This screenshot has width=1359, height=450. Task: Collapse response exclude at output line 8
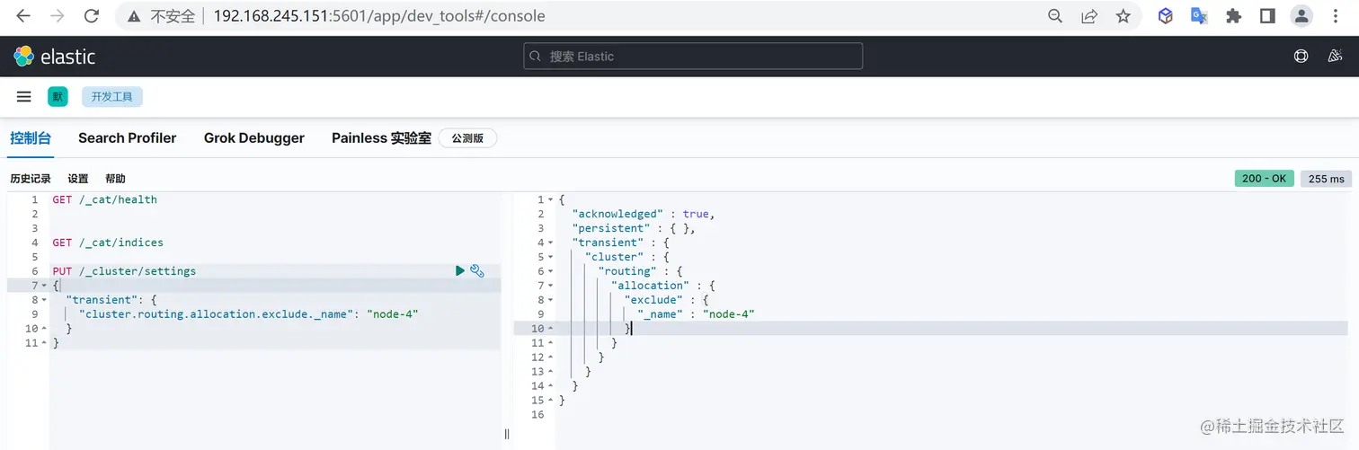point(550,300)
